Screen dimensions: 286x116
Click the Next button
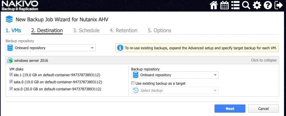[230, 108]
